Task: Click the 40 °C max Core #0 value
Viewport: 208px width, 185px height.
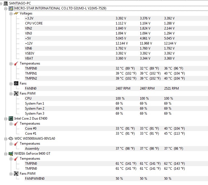Action: (x=174, y=129)
